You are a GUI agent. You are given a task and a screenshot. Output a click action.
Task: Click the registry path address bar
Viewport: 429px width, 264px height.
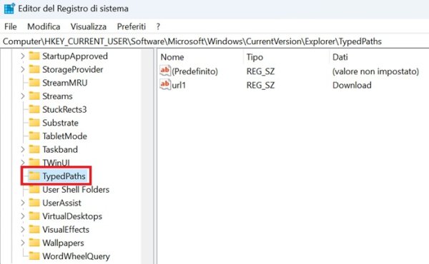point(214,41)
